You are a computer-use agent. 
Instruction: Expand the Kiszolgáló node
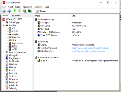point(4,55)
